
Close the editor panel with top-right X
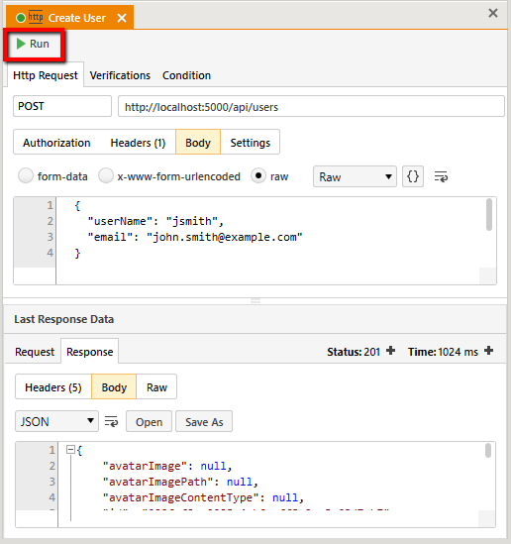(x=493, y=13)
